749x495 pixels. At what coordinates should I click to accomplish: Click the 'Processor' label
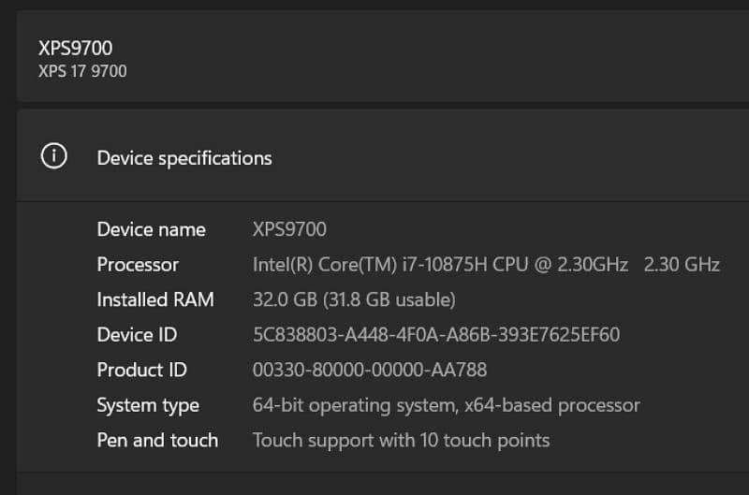138,265
